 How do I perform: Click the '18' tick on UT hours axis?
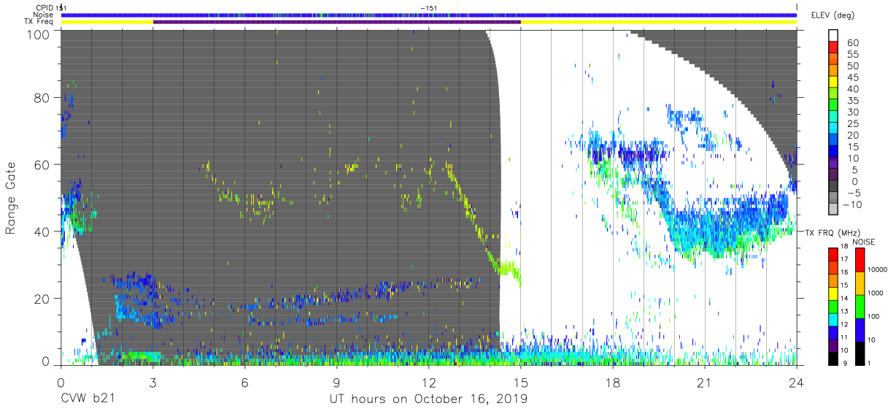click(x=613, y=383)
